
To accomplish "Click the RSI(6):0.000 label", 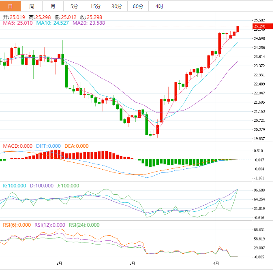I will pyautogui.click(x=17, y=225).
